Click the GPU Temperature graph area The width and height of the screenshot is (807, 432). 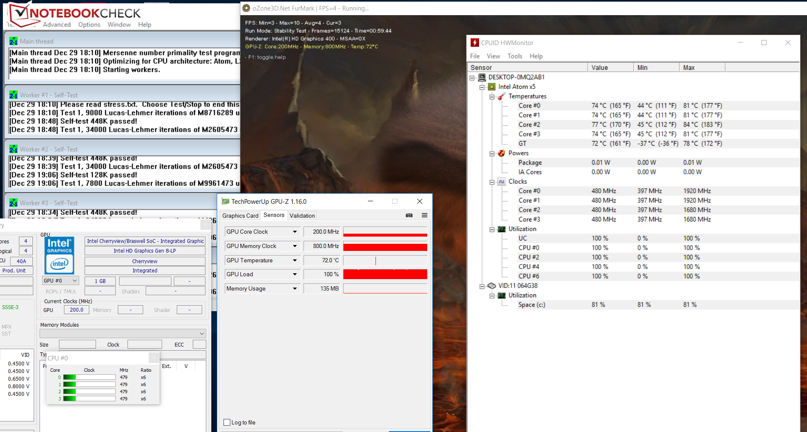pos(385,260)
